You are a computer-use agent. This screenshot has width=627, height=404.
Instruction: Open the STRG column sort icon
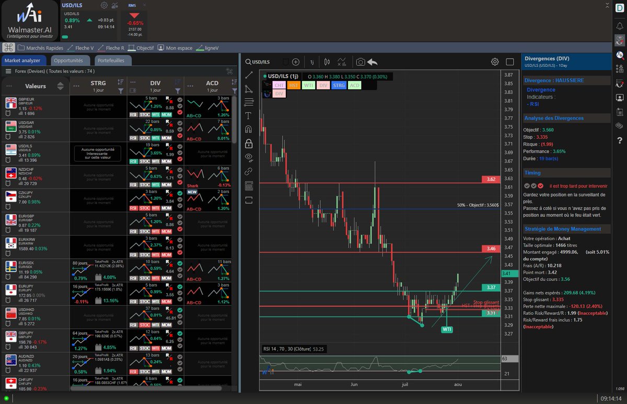121,82
